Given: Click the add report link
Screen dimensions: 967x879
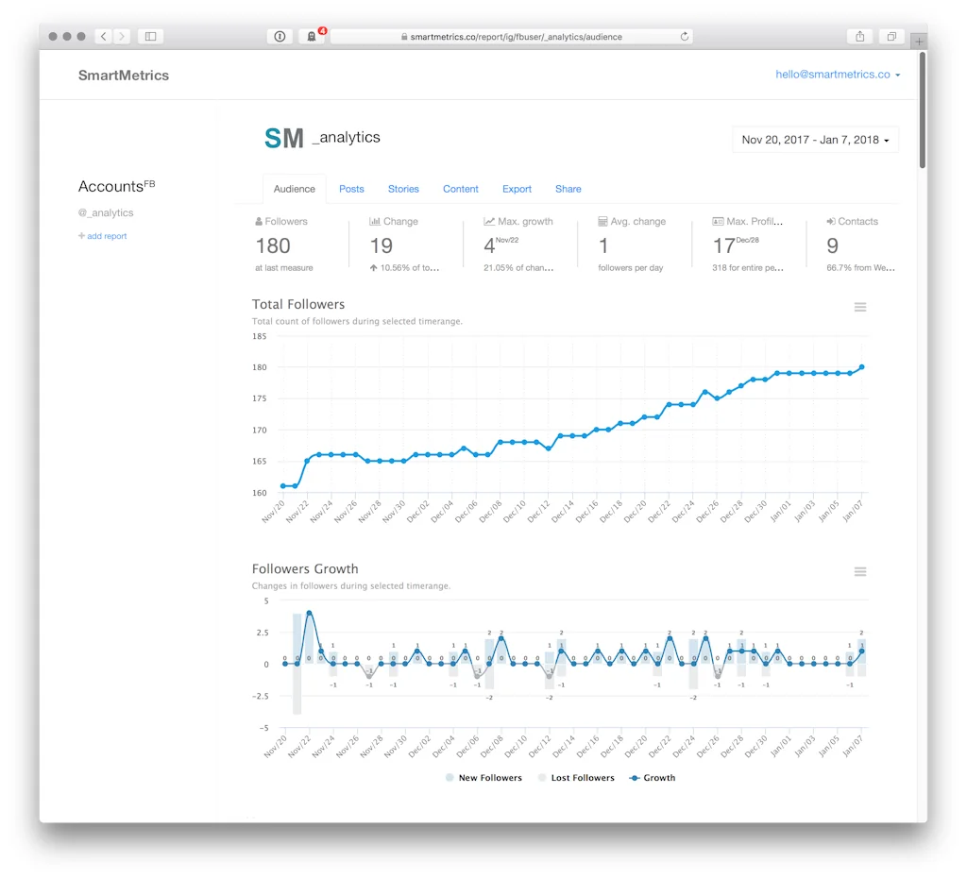Looking at the screenshot, I should click(102, 236).
